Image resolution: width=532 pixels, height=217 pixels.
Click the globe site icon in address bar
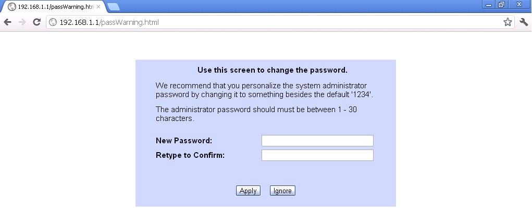click(x=53, y=22)
